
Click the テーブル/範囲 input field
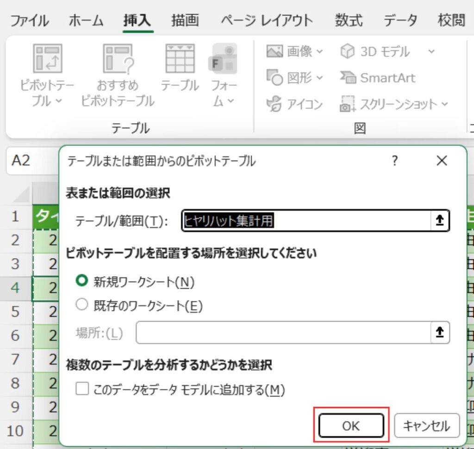pos(306,220)
